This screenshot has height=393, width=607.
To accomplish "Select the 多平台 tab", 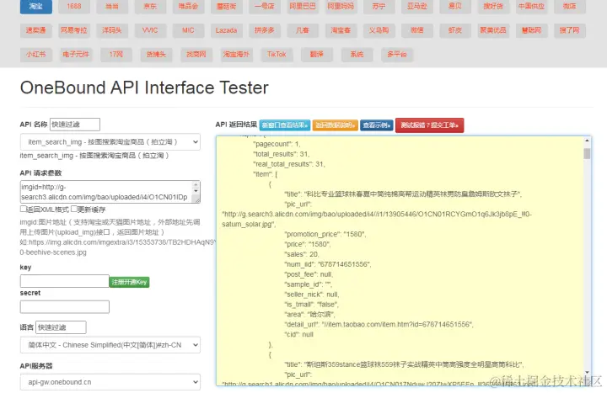I will click(x=397, y=54).
